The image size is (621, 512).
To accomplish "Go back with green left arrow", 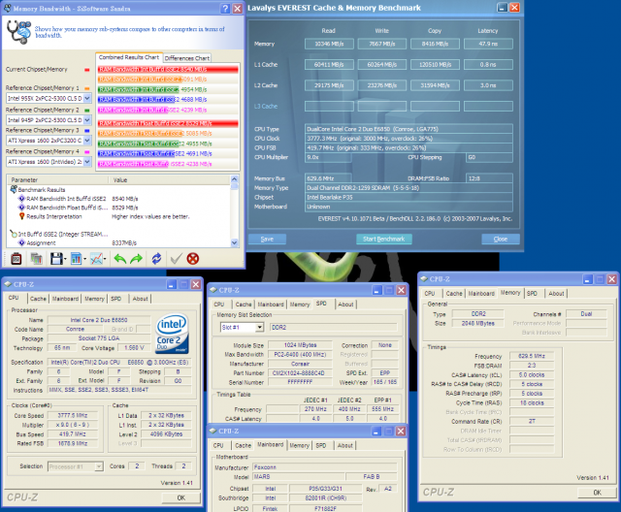I will pos(119,259).
